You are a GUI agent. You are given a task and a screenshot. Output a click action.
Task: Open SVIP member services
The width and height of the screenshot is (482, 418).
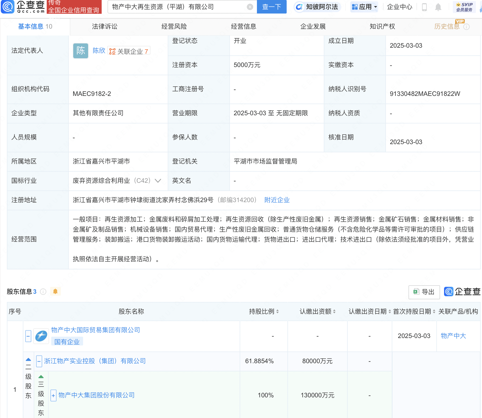(464, 7)
